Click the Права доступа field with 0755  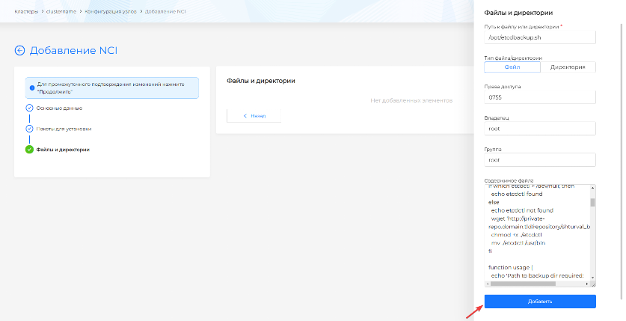click(x=539, y=97)
